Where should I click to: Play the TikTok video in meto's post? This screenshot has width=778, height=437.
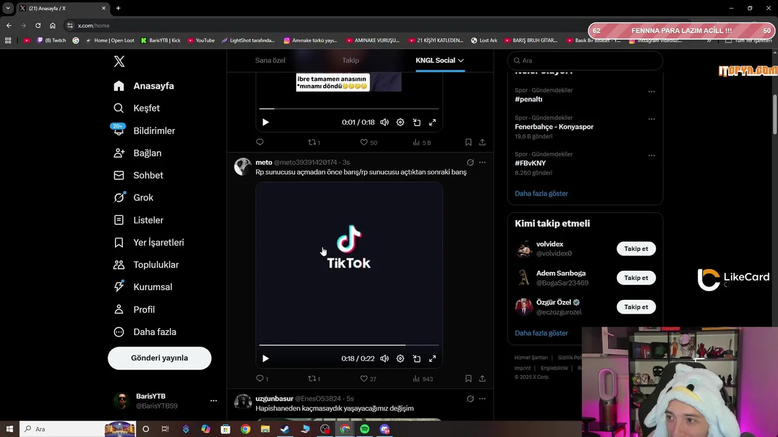265,359
